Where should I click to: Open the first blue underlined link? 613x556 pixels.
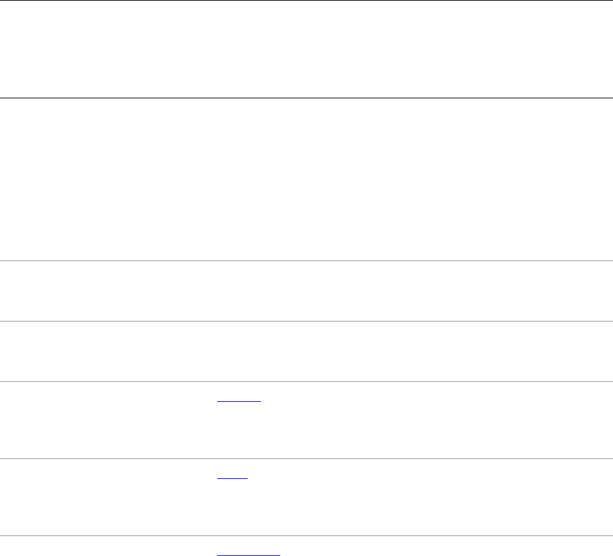click(239, 401)
